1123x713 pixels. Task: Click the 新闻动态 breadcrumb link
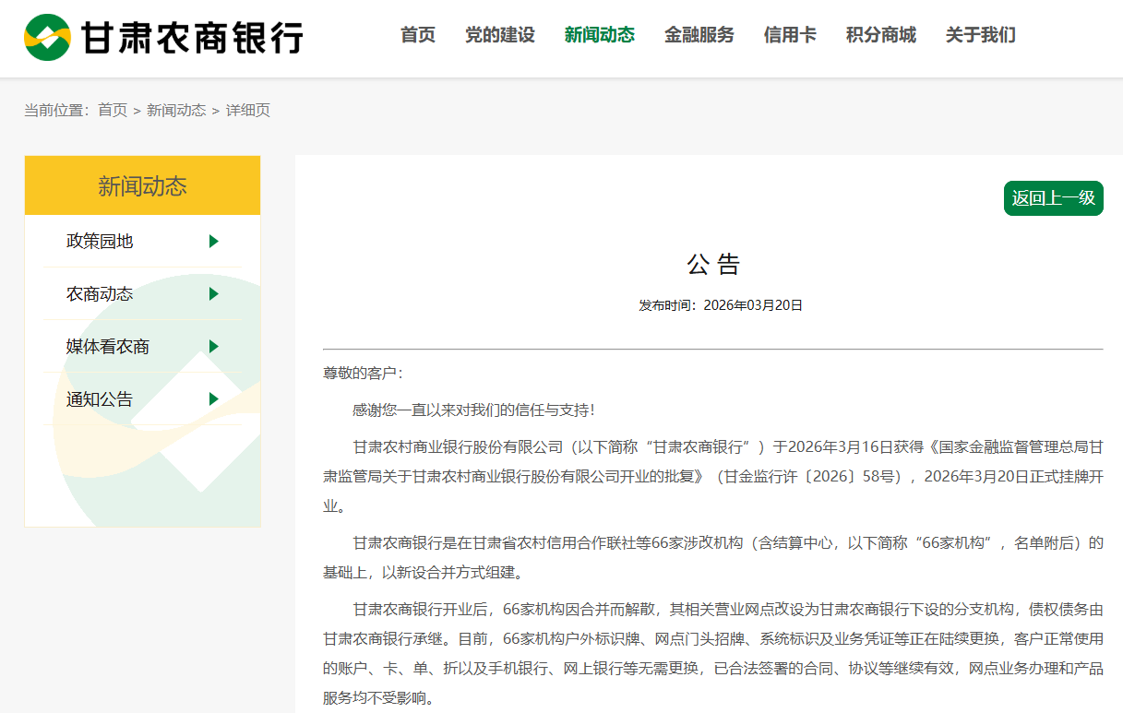176,110
